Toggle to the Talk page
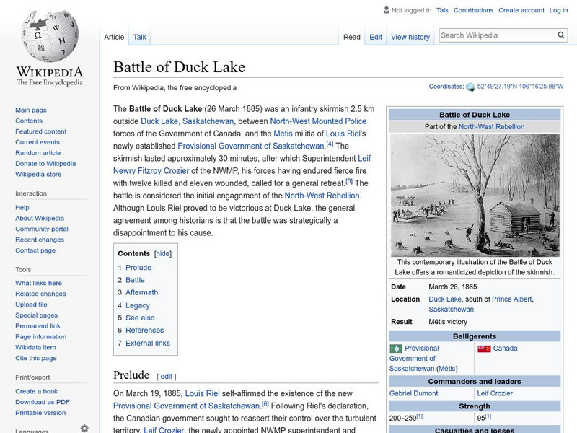This screenshot has height=433, width=577. point(138,37)
